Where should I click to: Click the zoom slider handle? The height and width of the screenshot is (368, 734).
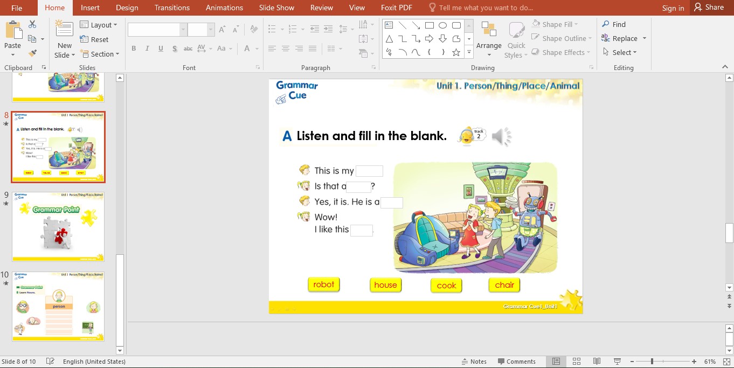[x=652, y=362]
